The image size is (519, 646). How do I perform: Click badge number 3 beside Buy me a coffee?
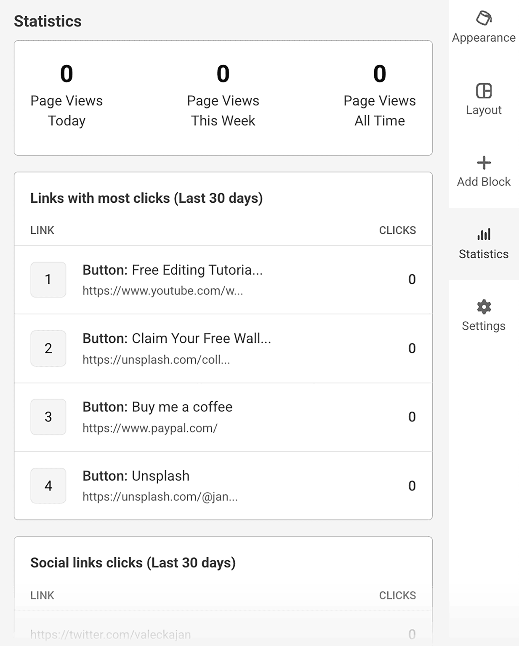click(48, 417)
